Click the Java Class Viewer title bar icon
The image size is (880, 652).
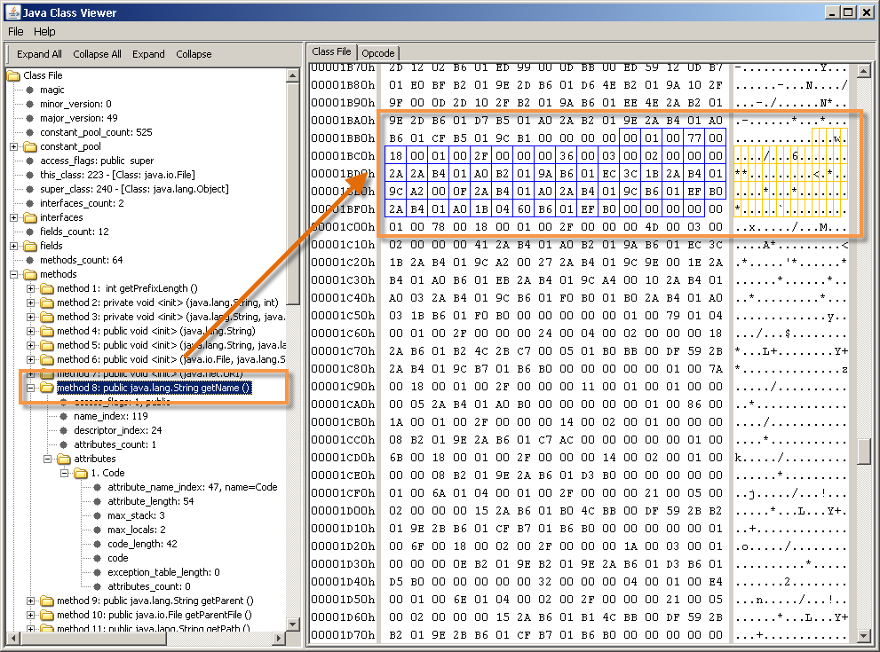(x=13, y=12)
